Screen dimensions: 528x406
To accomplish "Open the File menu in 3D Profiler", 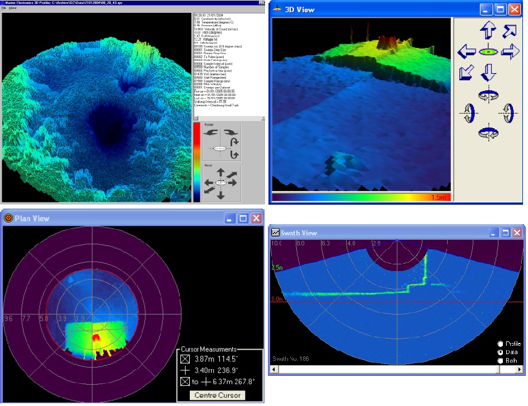I will pos(4,8).
